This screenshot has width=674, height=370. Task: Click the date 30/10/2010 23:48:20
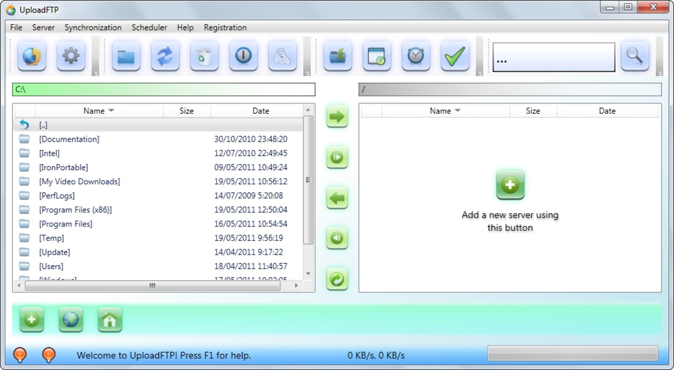(x=251, y=139)
